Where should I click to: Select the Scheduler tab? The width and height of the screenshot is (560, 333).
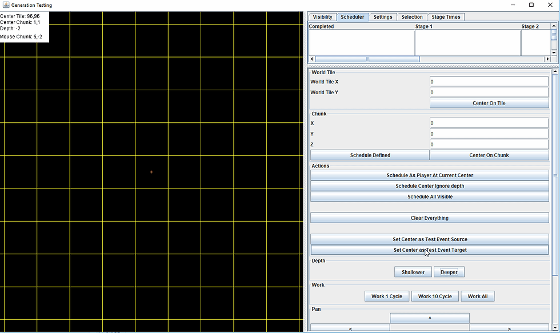(x=352, y=17)
